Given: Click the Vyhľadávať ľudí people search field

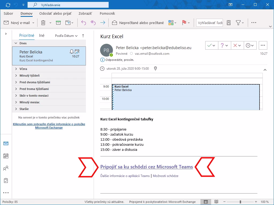Looking at the screenshot, I should [x=210, y=23].
